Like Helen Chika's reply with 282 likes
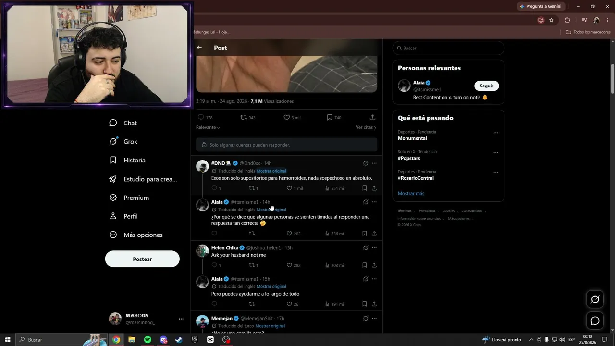Screen dimensions: 615x346 point(293,265)
